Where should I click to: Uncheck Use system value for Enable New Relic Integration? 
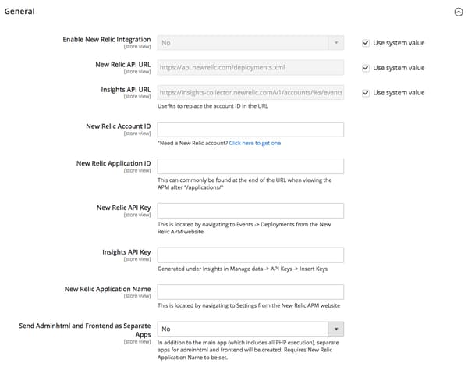[x=366, y=42]
